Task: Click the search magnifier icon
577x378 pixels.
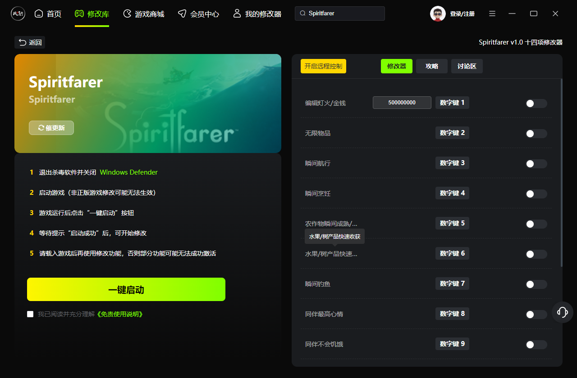Action: (302, 13)
